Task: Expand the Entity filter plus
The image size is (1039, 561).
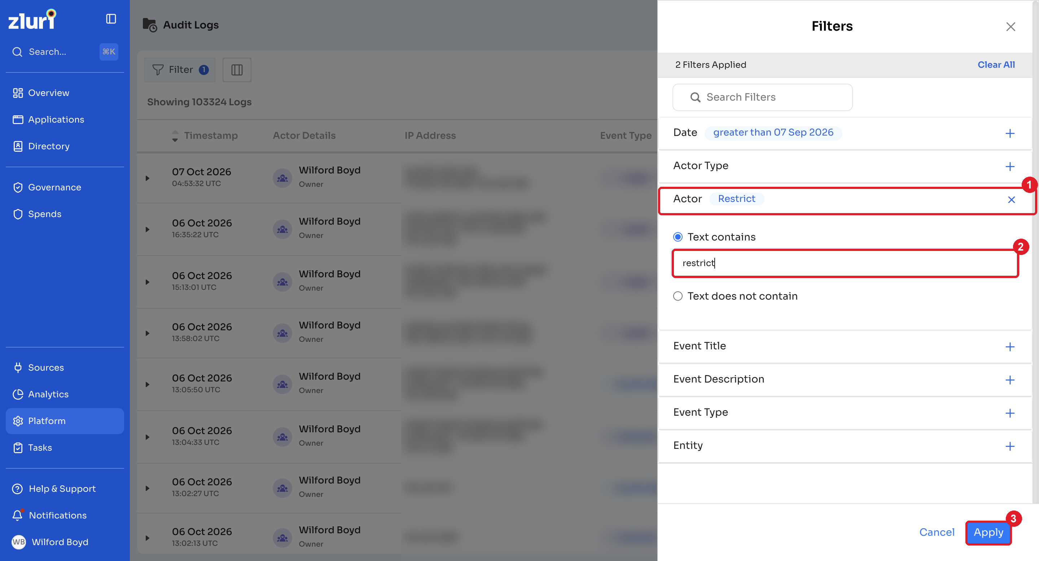Action: pos(1009,446)
